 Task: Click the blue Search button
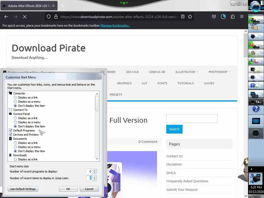[174, 129]
